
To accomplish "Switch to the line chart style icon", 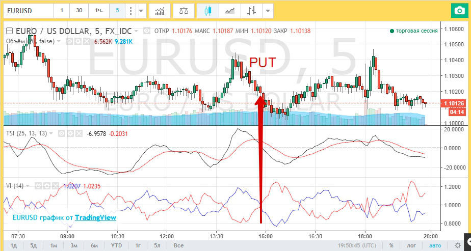I will pyautogui.click(x=230, y=10).
